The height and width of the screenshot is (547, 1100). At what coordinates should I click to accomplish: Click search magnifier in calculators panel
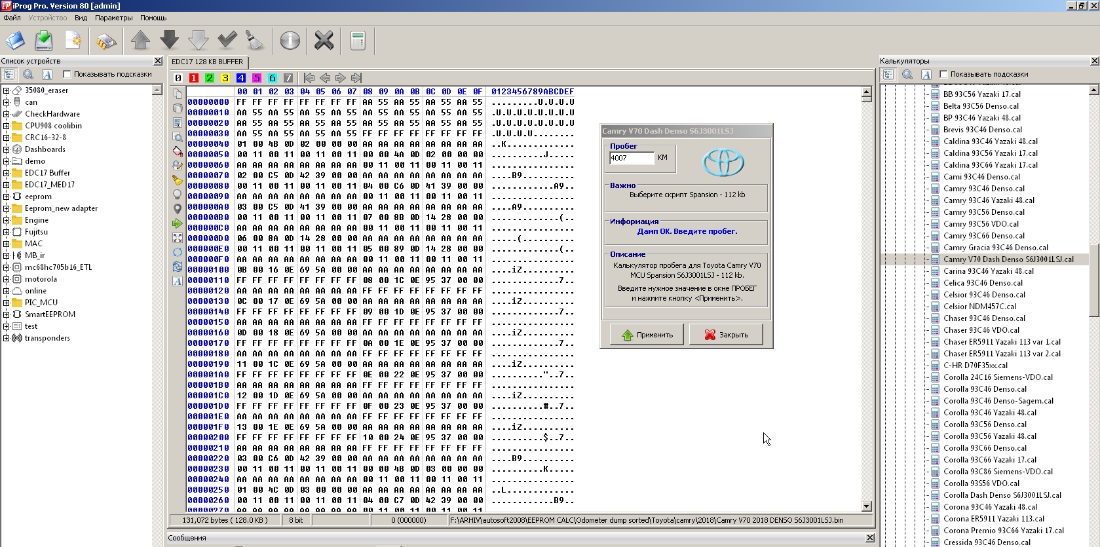[907, 75]
